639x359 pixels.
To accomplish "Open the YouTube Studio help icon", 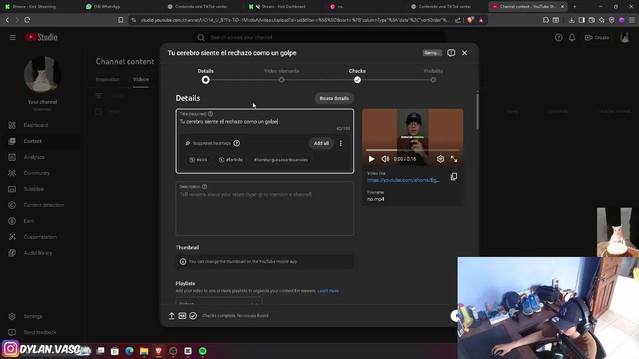I will (559, 37).
